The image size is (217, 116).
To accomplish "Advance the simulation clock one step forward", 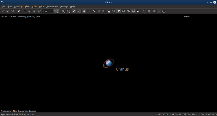I will pos(40,11).
